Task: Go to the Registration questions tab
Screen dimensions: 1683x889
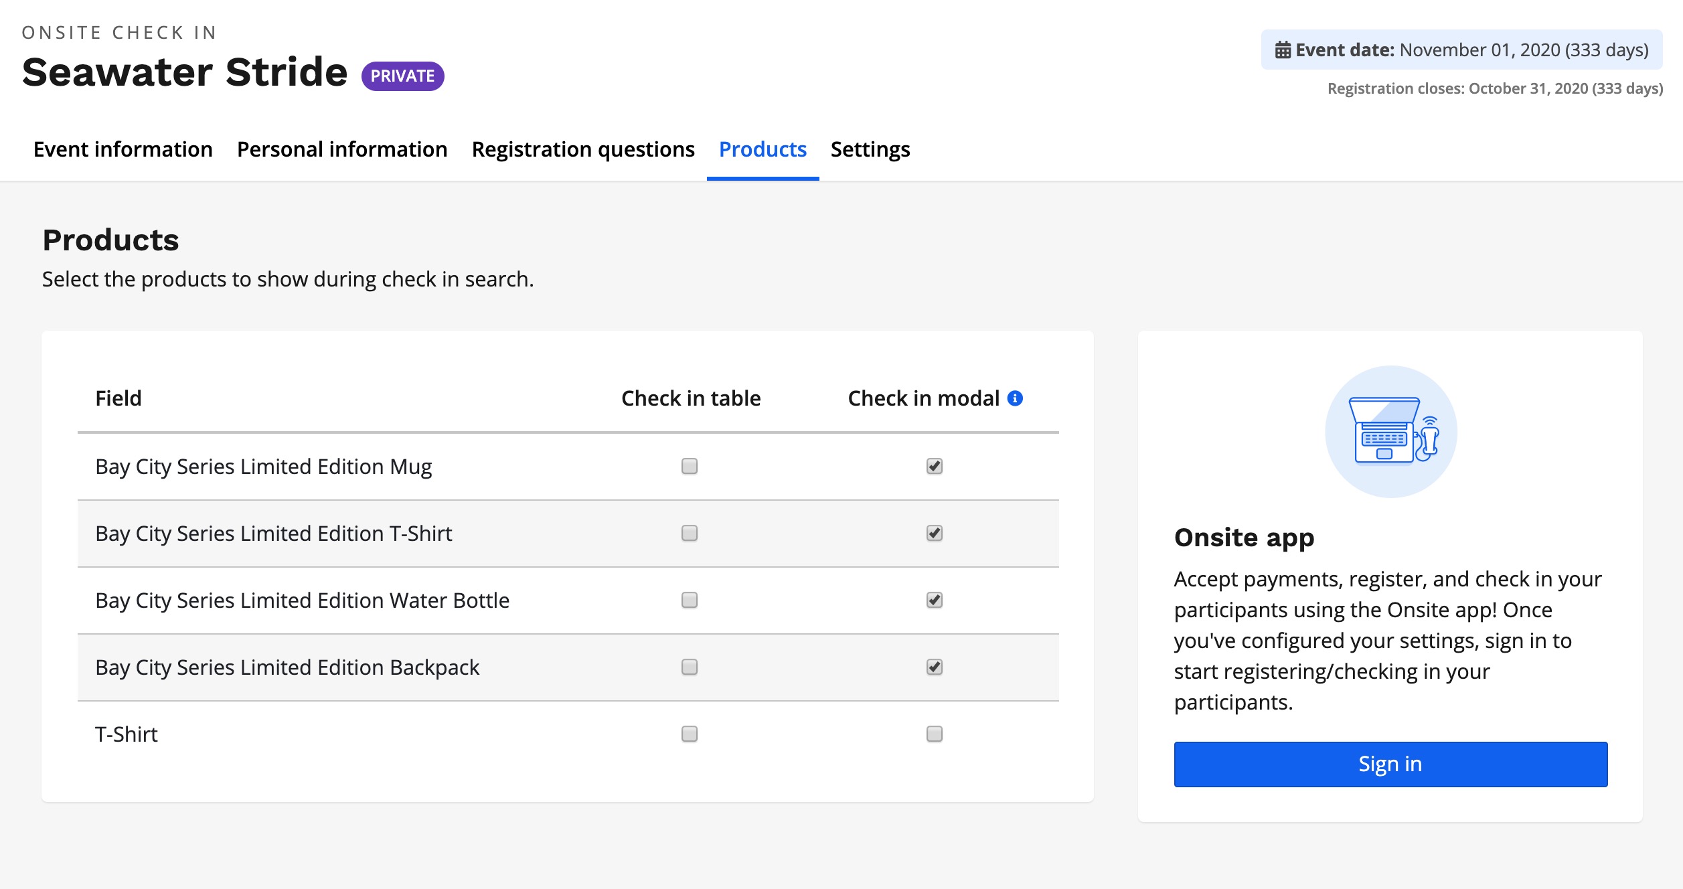Action: (x=583, y=149)
